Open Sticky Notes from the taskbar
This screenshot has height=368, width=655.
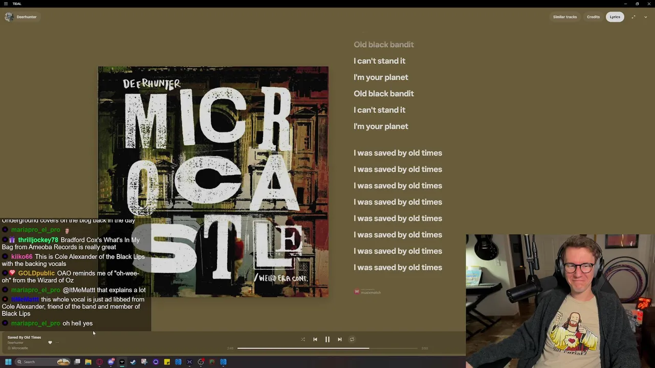tap(167, 362)
